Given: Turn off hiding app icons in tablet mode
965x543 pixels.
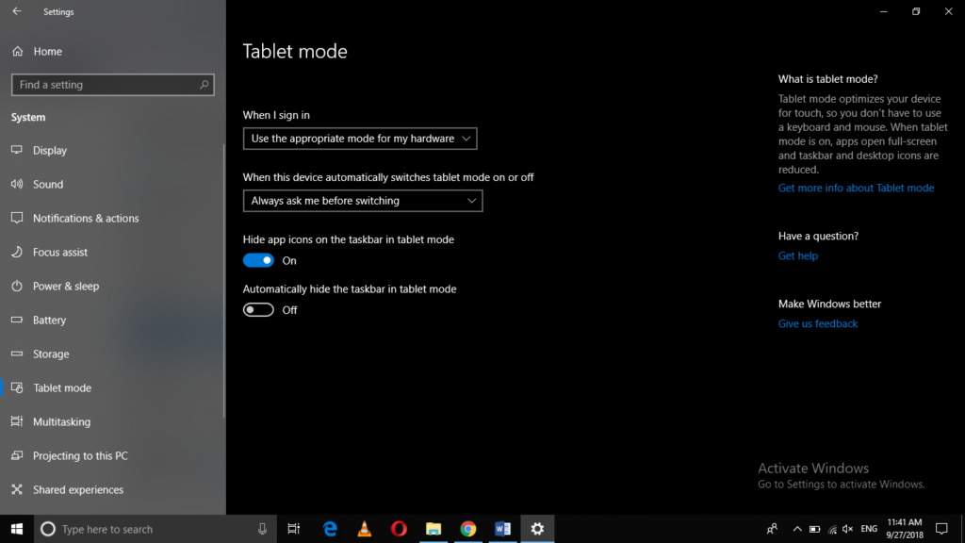Looking at the screenshot, I should [x=257, y=259].
